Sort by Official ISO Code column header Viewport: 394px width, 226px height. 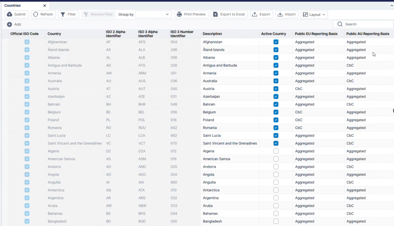pyautogui.click(x=24, y=34)
